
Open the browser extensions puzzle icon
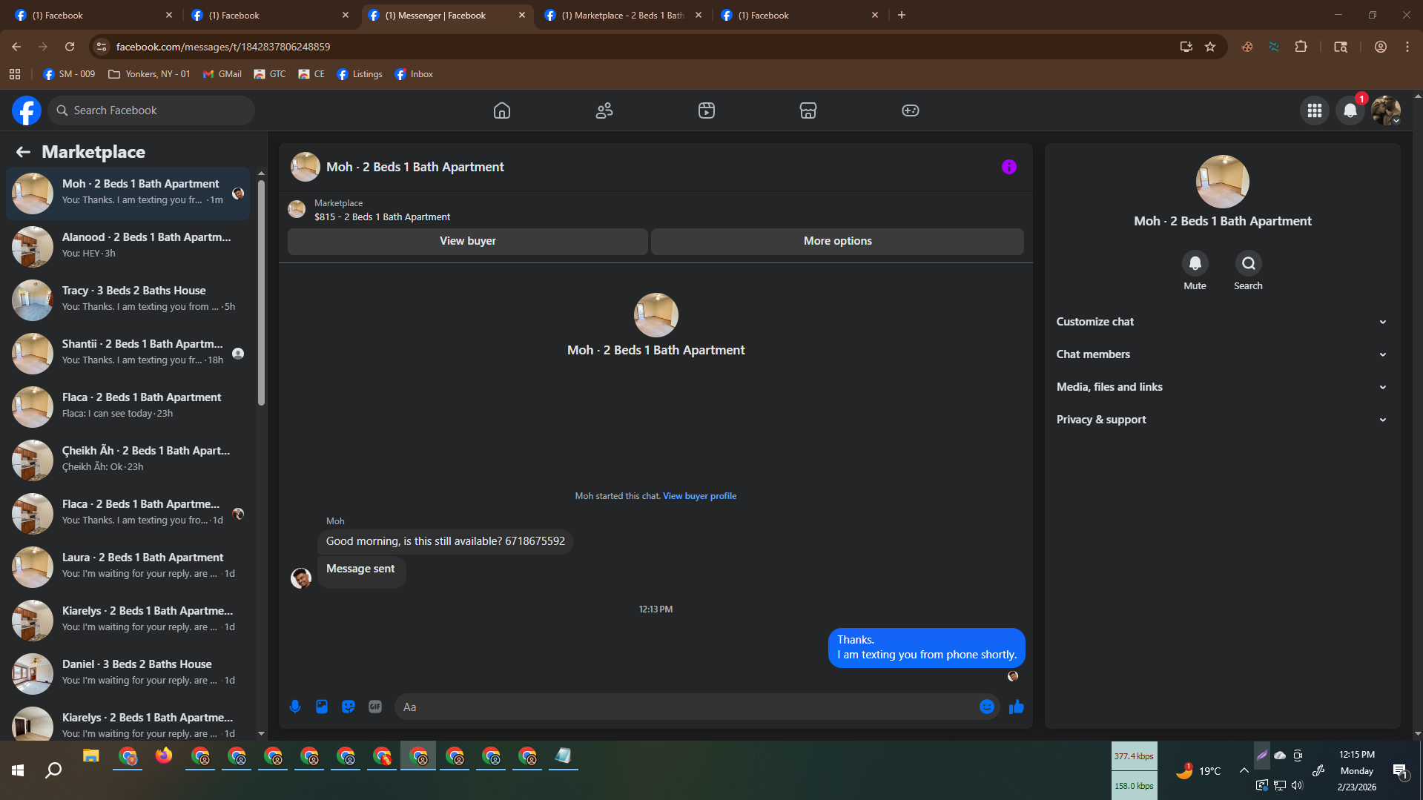(x=1301, y=47)
